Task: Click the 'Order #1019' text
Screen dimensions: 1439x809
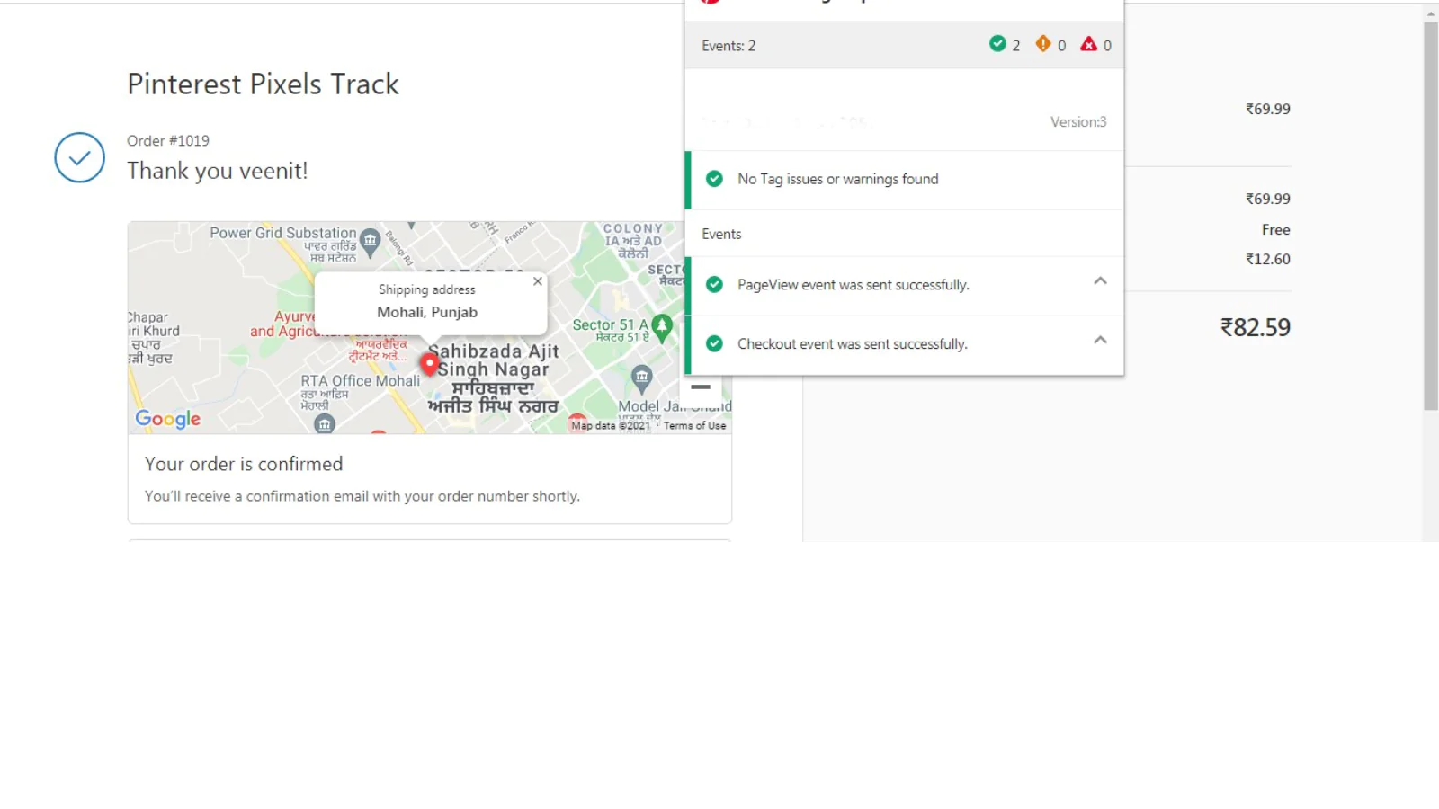Action: click(168, 141)
